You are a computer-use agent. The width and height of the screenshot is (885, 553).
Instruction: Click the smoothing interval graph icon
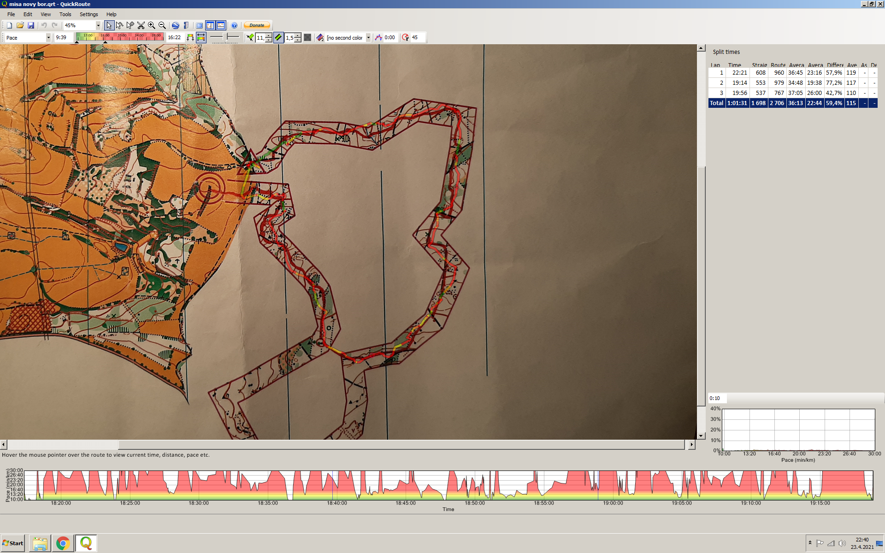378,38
